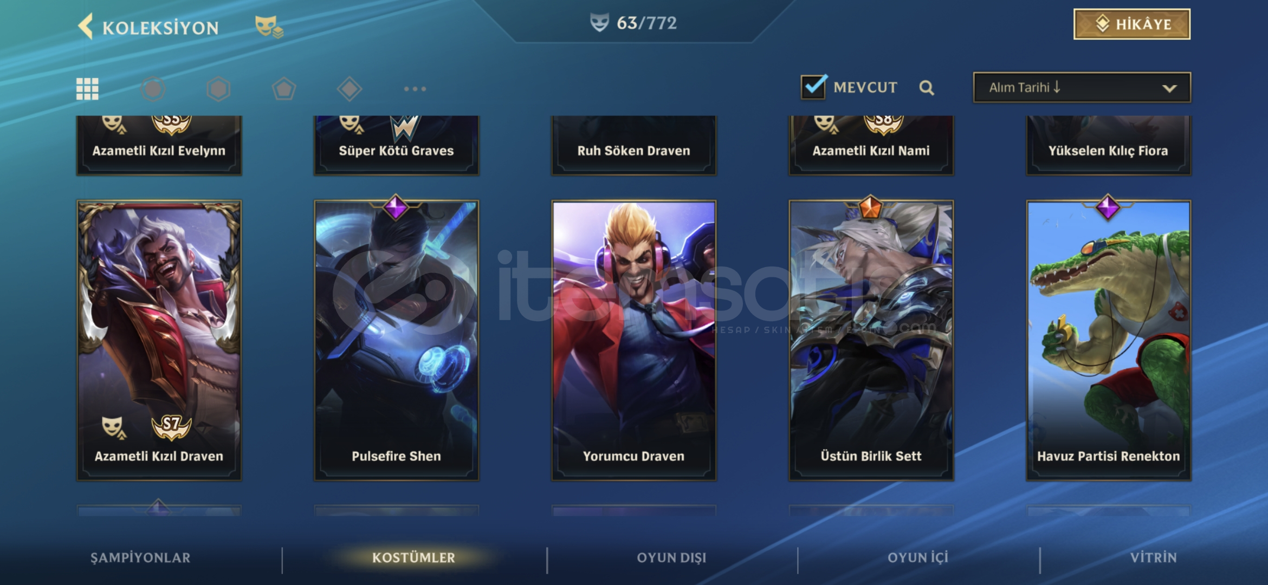
Task: Open the mask with coins icon
Action: [x=269, y=27]
